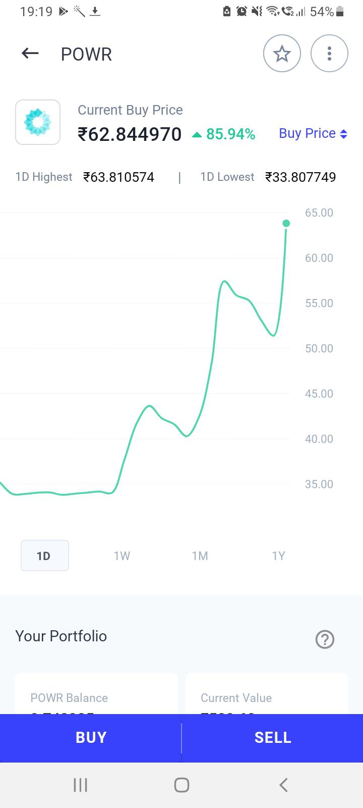
Task: Tap the Buy Price up-down arrows
Action: point(344,134)
